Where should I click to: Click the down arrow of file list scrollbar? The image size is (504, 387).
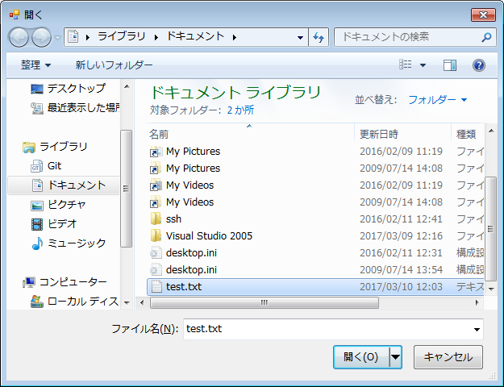pyautogui.click(x=491, y=289)
